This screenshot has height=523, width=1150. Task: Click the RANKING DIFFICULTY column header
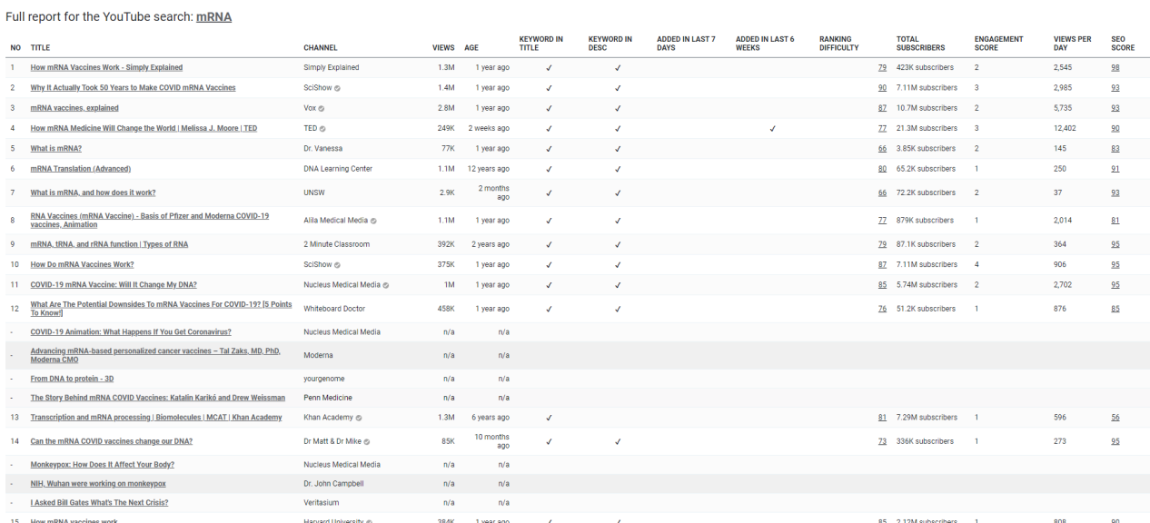(839, 44)
